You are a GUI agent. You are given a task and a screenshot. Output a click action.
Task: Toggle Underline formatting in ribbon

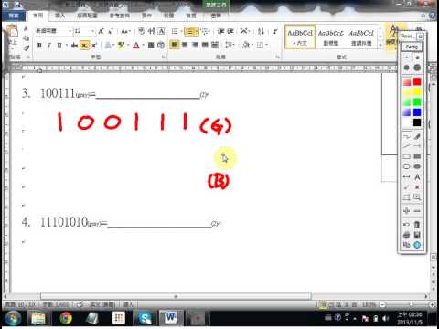pos(59,45)
